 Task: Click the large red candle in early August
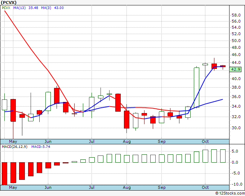pos(126,119)
